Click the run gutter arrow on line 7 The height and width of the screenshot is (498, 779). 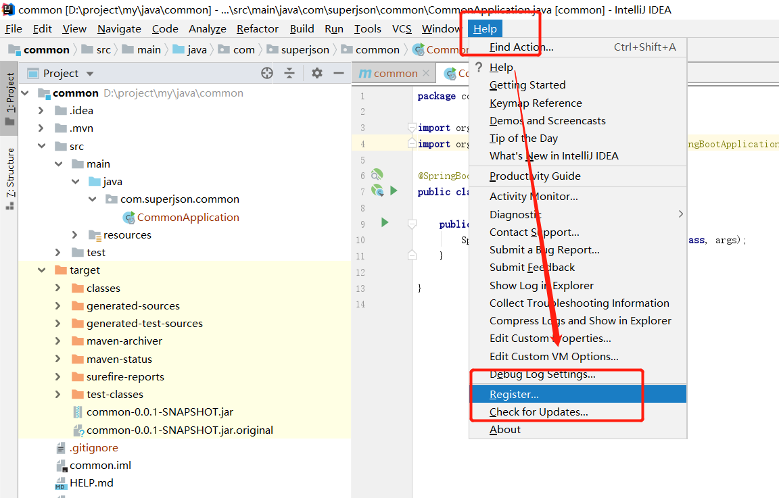[x=394, y=191]
